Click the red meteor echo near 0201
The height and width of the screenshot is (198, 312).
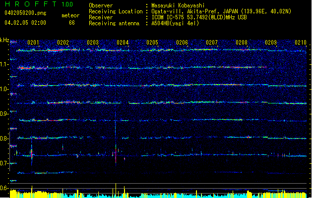pos(31,154)
